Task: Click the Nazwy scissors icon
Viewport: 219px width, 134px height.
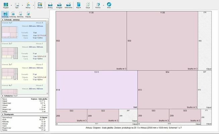Action: [28, 5]
